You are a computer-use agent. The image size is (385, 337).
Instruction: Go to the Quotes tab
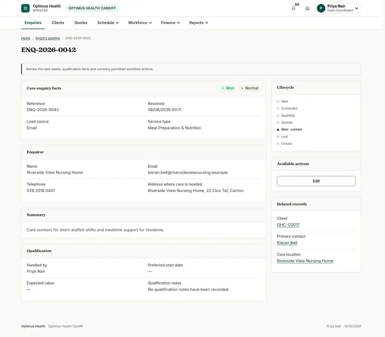click(81, 23)
